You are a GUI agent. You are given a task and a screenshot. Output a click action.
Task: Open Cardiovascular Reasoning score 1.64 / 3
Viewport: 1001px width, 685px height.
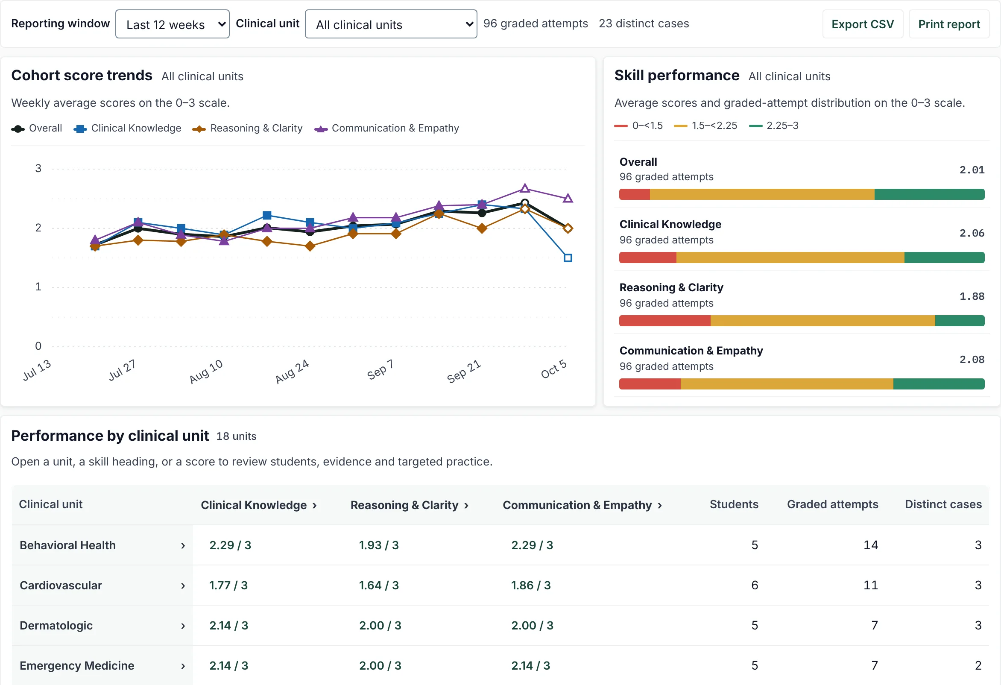(379, 585)
